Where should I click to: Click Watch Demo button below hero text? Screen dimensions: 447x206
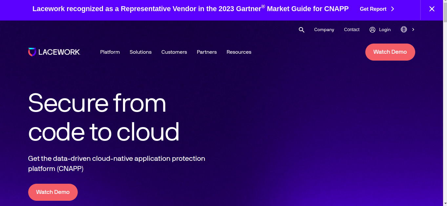[x=53, y=192]
